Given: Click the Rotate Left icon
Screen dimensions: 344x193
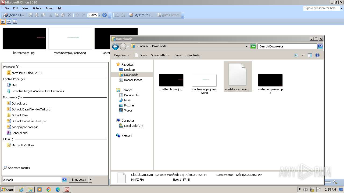Looking at the screenshot, I should point(117,15).
